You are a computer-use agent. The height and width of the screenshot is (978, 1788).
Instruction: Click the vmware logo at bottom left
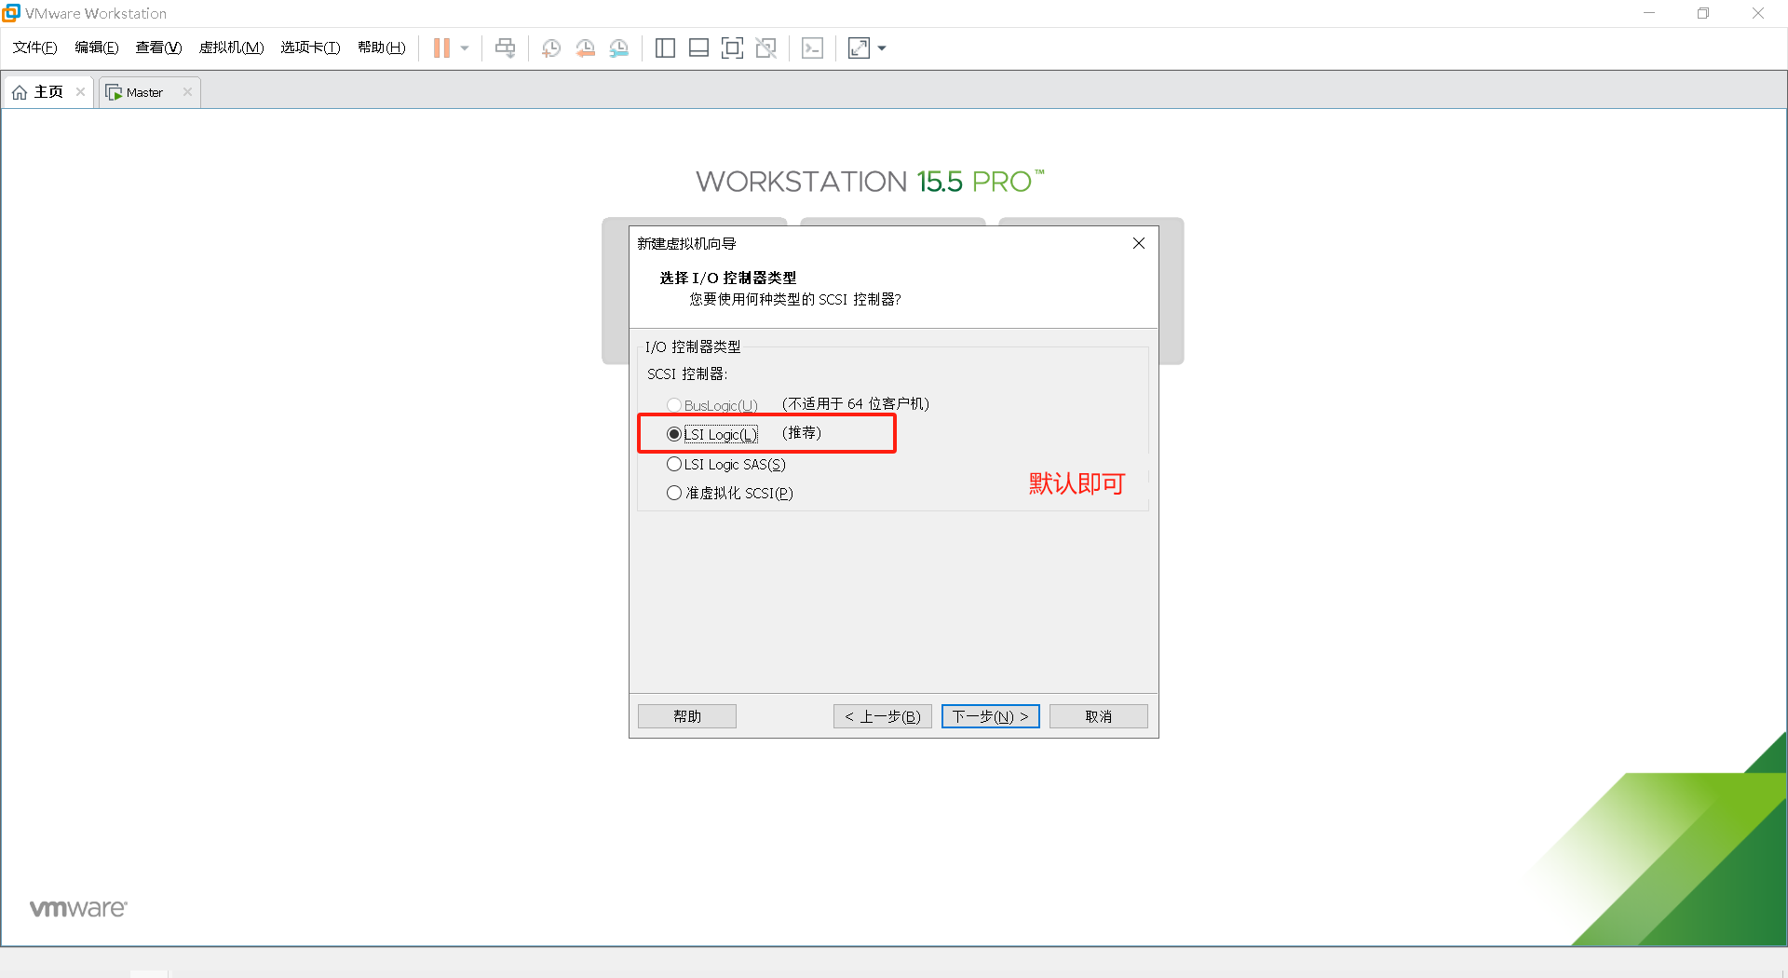[78, 908]
